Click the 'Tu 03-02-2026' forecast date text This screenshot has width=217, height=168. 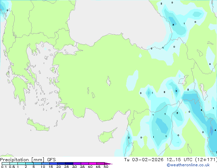point(144,160)
